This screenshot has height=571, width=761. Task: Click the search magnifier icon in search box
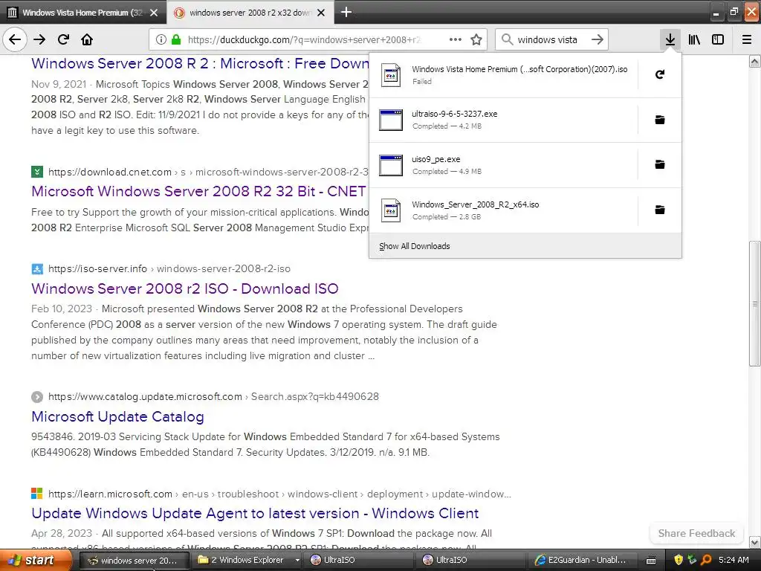[x=507, y=39]
